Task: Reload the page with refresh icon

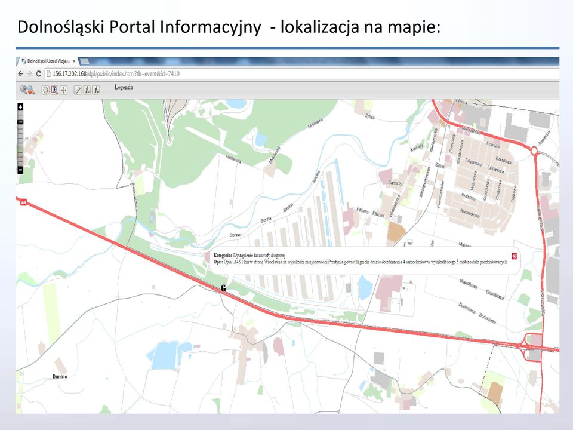Action: click(x=38, y=73)
